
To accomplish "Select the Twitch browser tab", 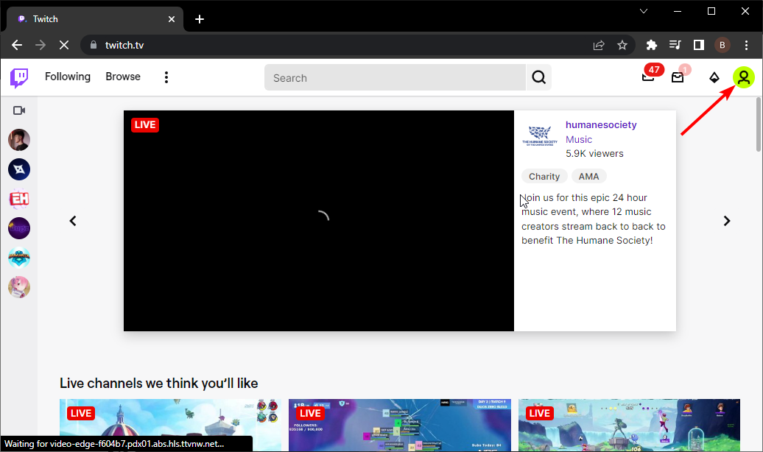I will point(88,18).
